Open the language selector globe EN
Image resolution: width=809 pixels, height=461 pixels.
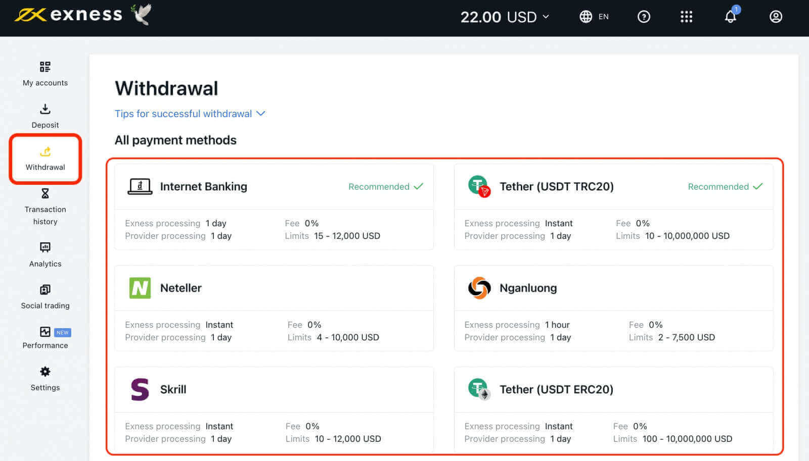(x=594, y=17)
